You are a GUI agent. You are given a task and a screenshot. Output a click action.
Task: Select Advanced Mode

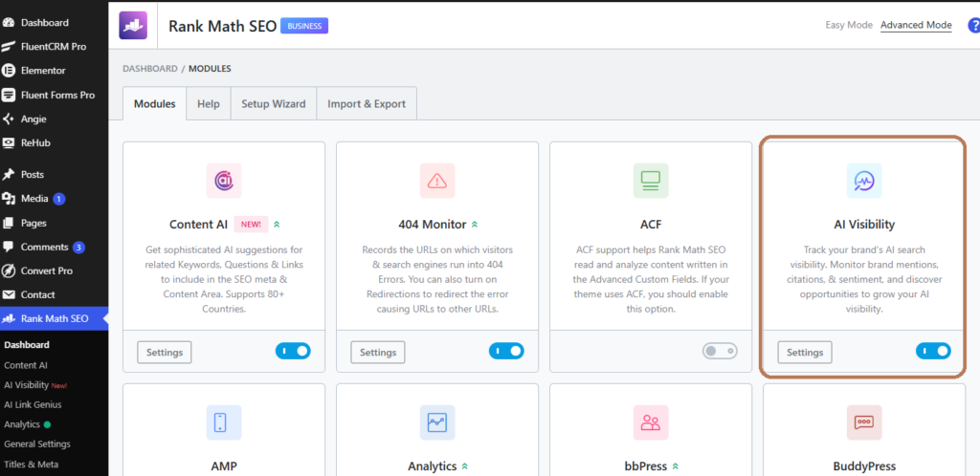916,25
